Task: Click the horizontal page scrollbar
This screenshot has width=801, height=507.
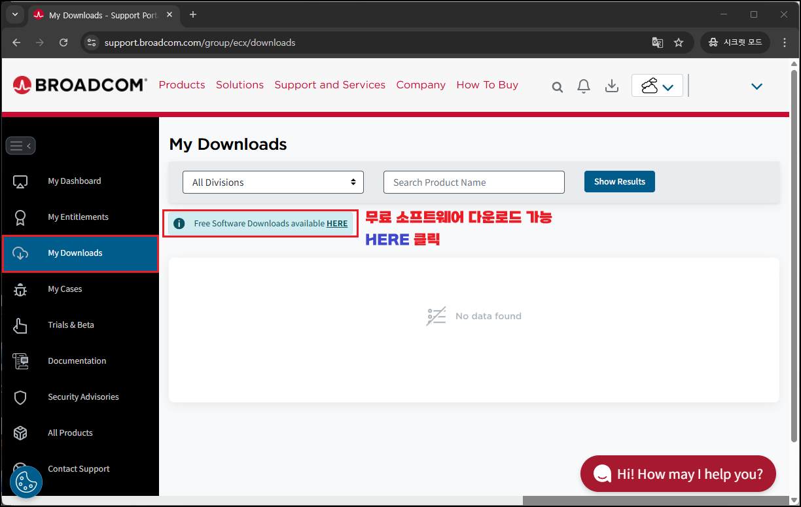Action: click(656, 500)
